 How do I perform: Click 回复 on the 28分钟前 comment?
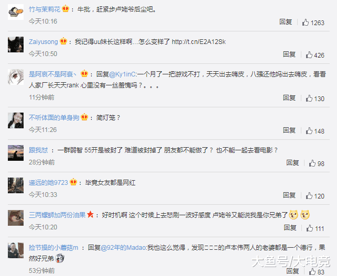292,162
